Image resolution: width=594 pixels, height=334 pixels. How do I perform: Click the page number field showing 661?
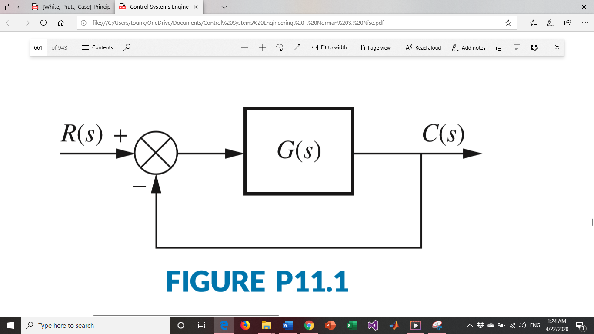pyautogui.click(x=38, y=47)
